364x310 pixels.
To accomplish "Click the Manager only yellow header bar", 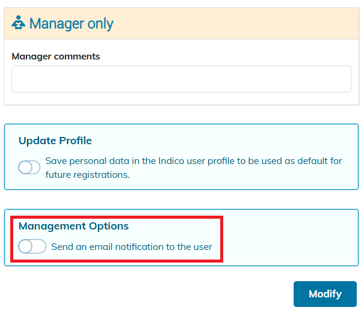I will coord(182,23).
